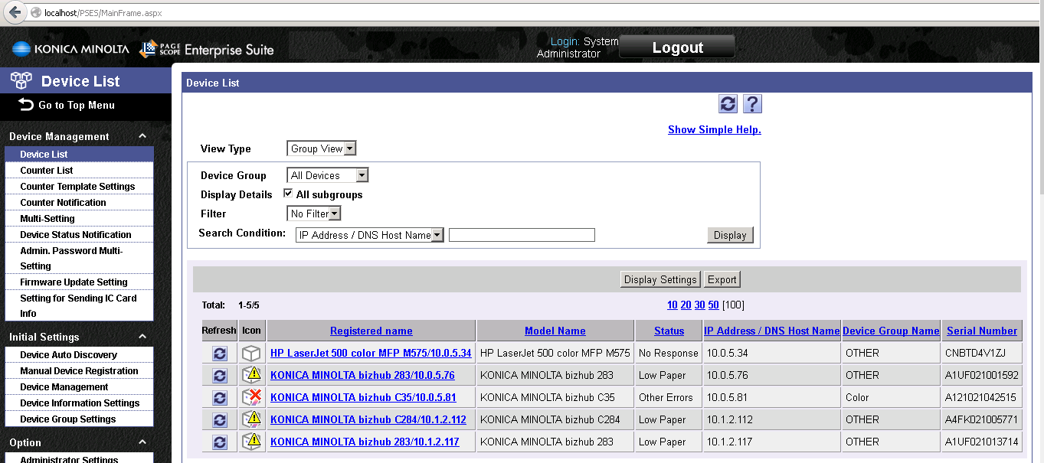Image resolution: width=1044 pixels, height=463 pixels.
Task: Click warning icon for bizhub C284 device
Action: [x=251, y=419]
